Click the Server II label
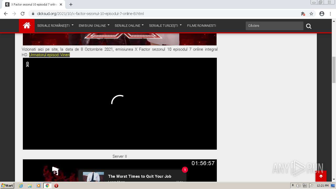 point(120,156)
